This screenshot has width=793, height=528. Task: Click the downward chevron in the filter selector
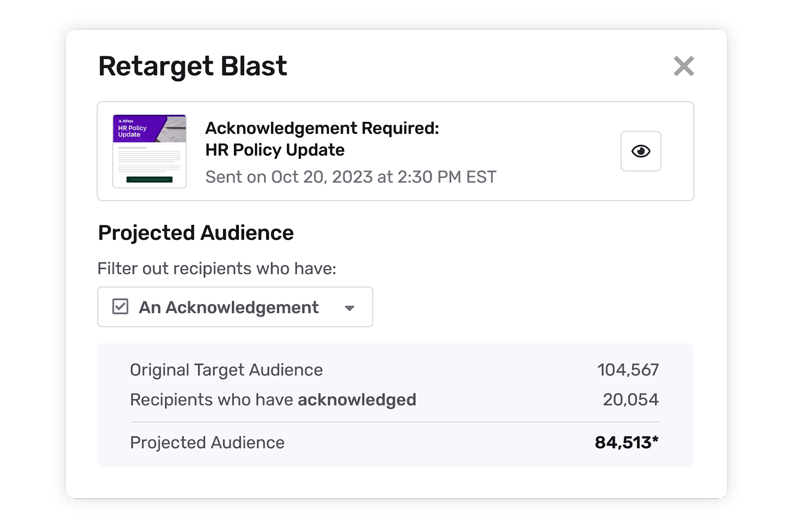[350, 308]
